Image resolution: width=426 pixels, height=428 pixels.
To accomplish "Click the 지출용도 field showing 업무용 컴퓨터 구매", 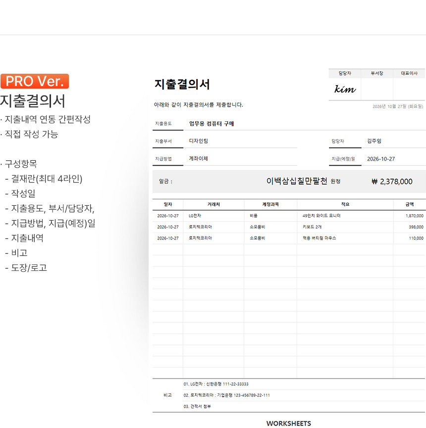I will click(x=212, y=124).
